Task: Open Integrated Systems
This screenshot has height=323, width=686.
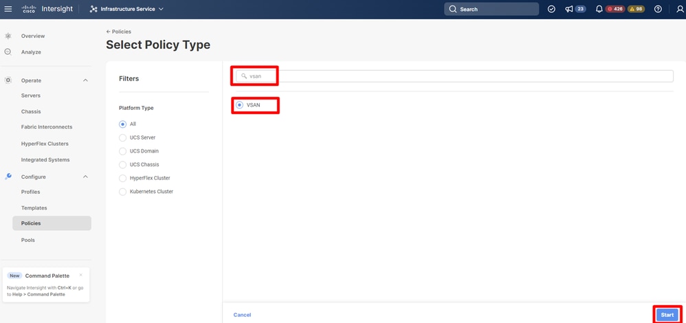Action: (x=45, y=159)
